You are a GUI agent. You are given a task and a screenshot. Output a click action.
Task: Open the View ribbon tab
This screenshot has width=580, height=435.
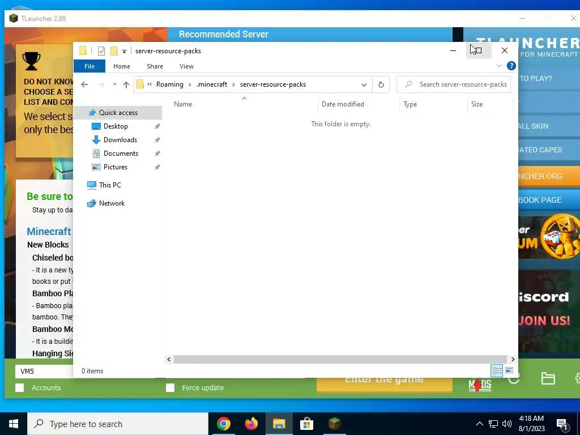click(186, 66)
